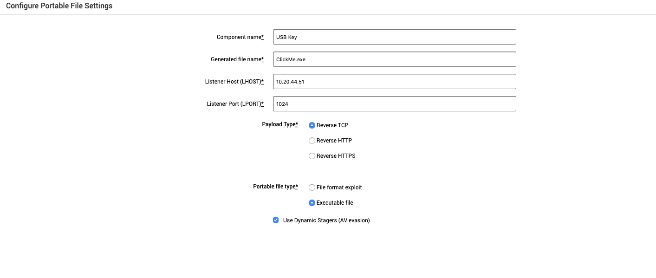656x278 pixels.
Task: Uncheck the Use Dynamic Stagers checkbox
Action: (276, 220)
